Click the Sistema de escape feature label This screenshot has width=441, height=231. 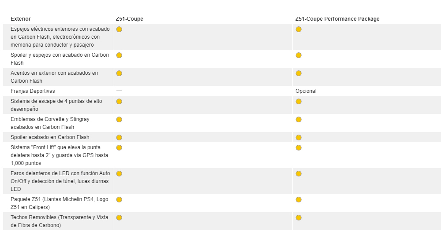pos(56,105)
